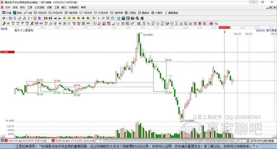Click the black left arrow icon

(55, 18)
